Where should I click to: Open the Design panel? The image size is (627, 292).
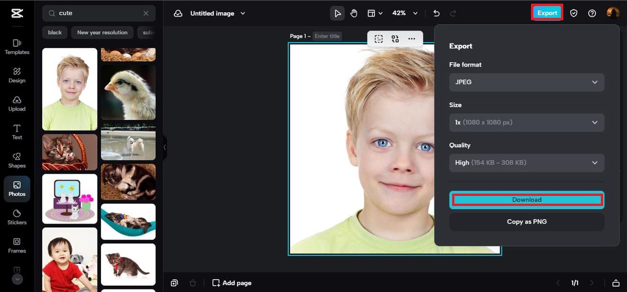click(17, 75)
